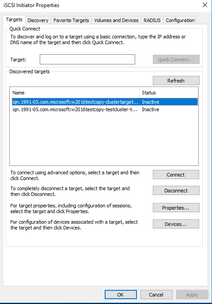Open target Properties
The width and height of the screenshot is (212, 304).
176,208
